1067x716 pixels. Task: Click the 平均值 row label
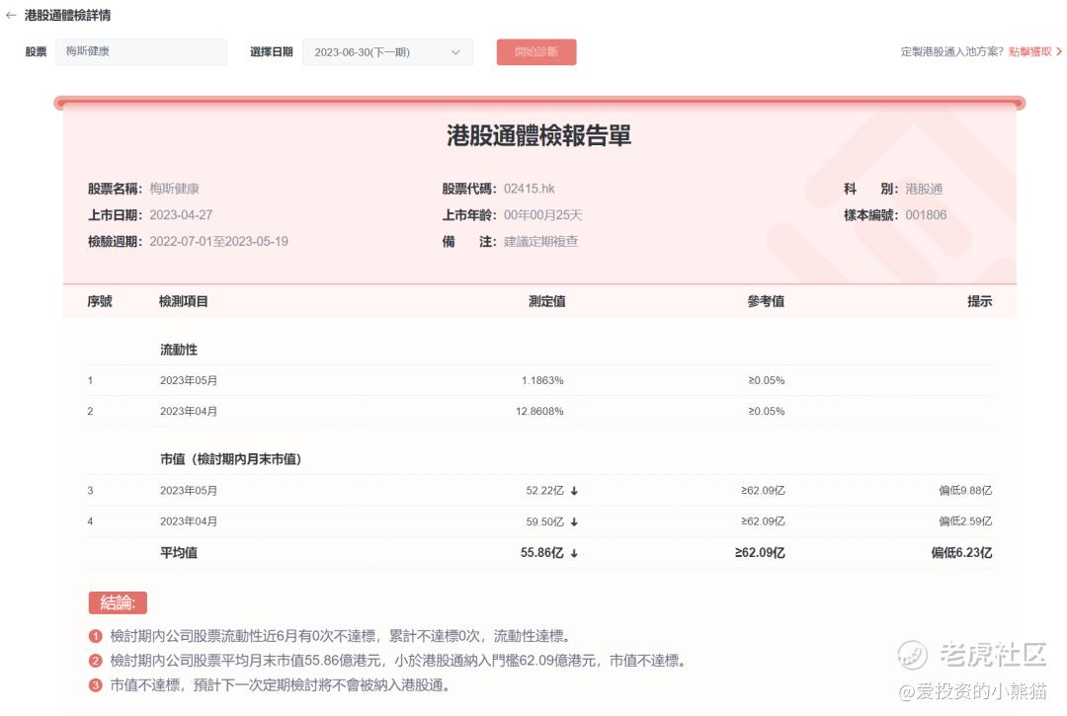click(179, 553)
